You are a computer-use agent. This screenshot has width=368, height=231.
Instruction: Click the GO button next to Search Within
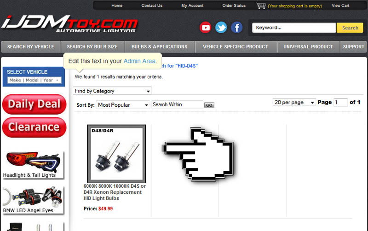click(209, 105)
